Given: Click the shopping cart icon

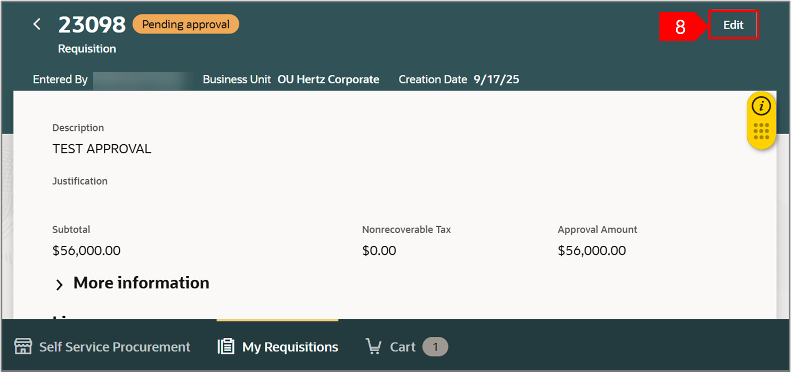Looking at the screenshot, I should (x=373, y=347).
